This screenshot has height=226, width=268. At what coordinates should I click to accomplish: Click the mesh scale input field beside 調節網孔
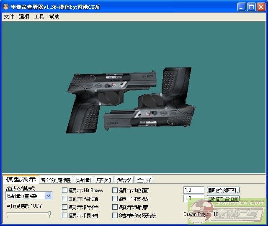tap(194, 190)
